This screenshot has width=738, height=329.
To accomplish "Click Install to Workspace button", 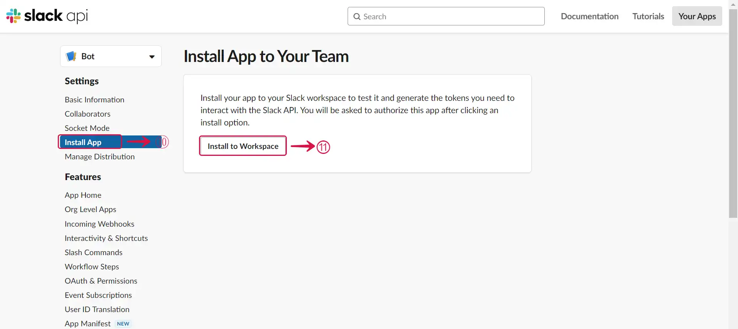I will point(243,146).
